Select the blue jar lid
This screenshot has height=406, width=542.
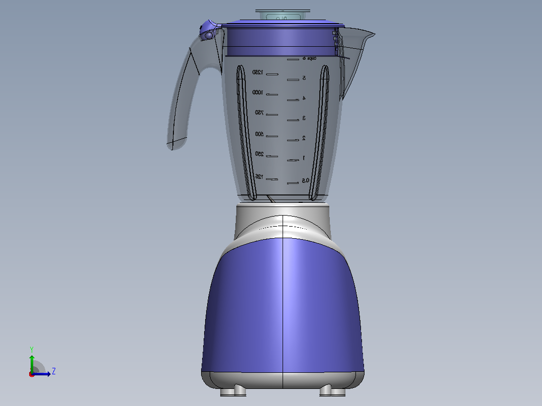(x=283, y=38)
